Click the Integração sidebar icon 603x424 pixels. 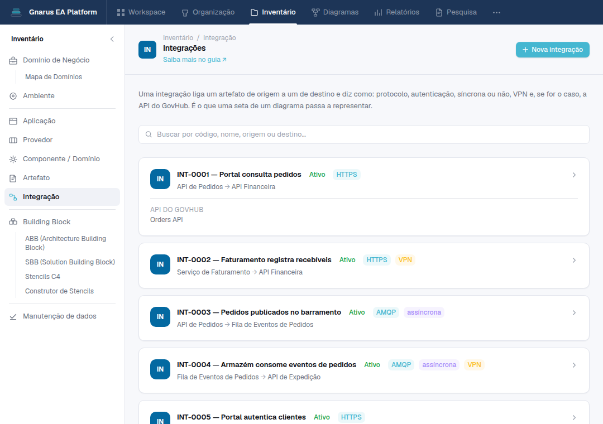(13, 197)
